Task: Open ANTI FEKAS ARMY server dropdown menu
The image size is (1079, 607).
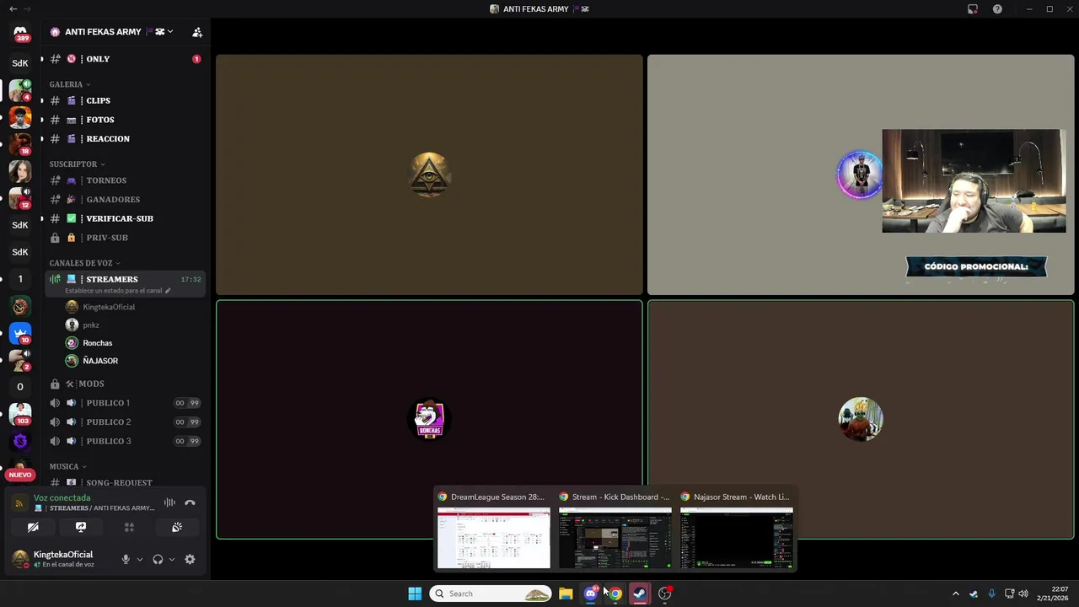Action: coord(112,32)
